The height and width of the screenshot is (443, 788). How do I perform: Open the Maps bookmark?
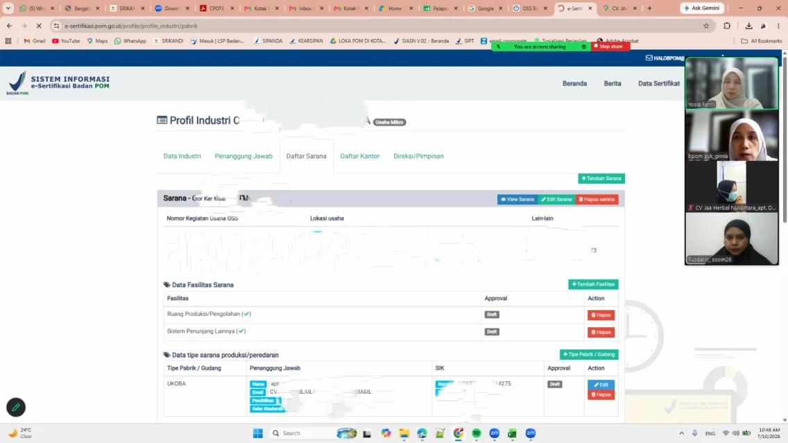pyautogui.click(x=98, y=41)
